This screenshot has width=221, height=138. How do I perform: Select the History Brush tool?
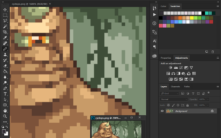(x=5, y=60)
